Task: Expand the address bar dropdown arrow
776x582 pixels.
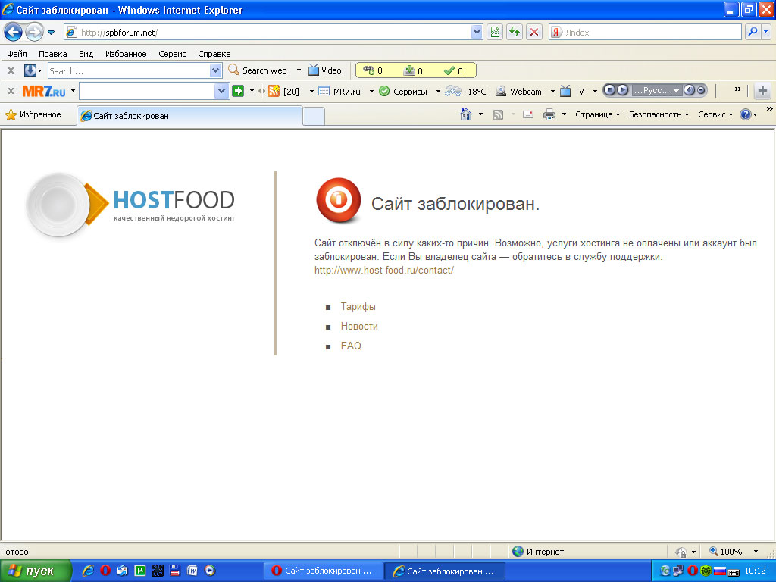Action: click(x=477, y=32)
